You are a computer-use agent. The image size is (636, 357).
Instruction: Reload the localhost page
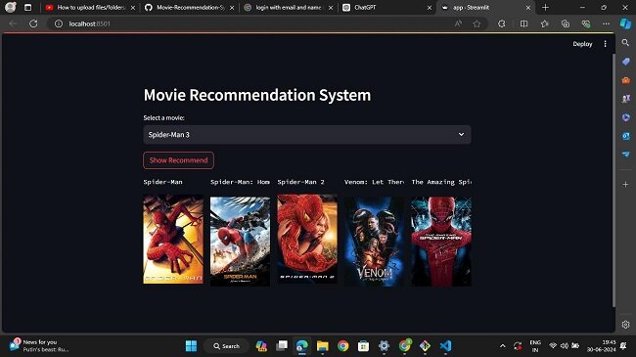click(33, 23)
